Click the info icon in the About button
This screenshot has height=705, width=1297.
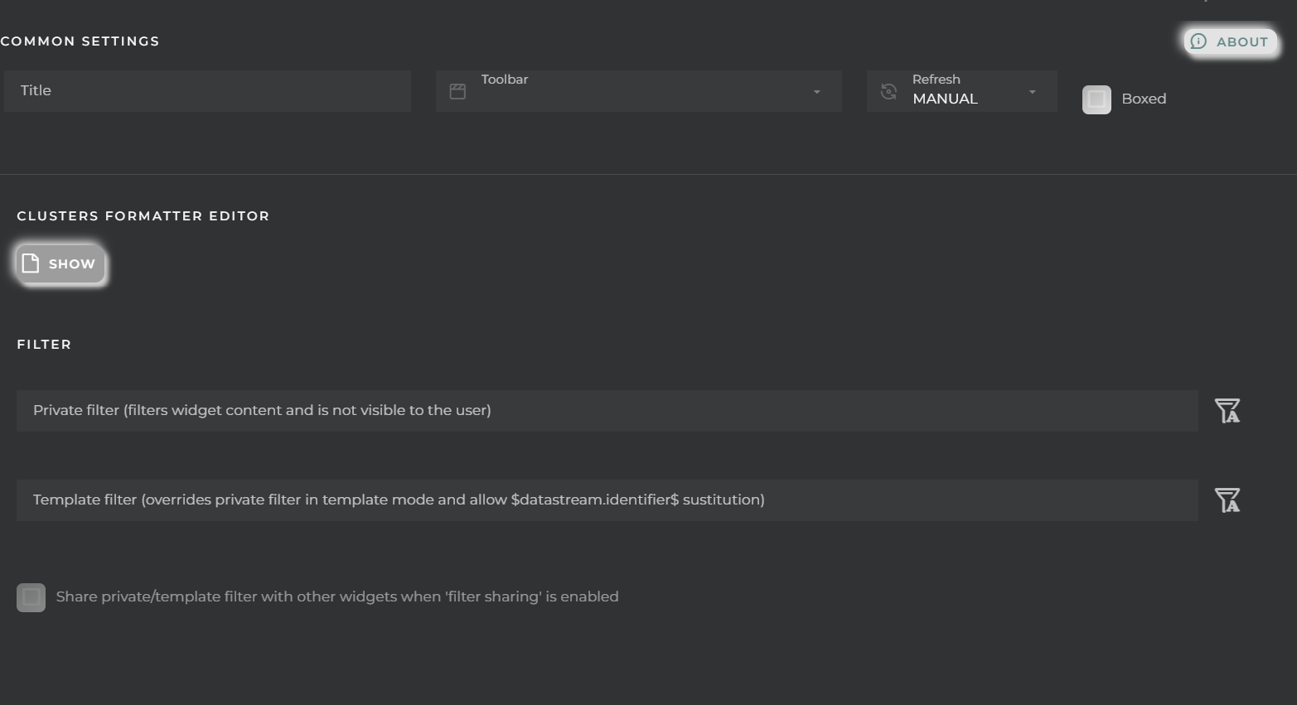pos(1198,41)
